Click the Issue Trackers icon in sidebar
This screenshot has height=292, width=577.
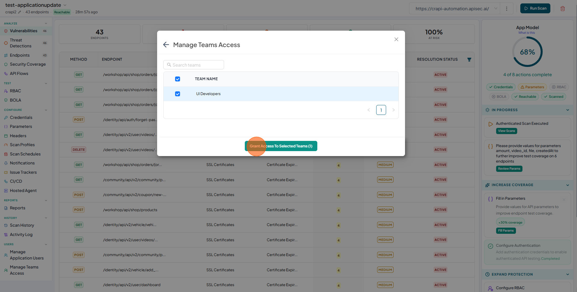tap(6, 172)
